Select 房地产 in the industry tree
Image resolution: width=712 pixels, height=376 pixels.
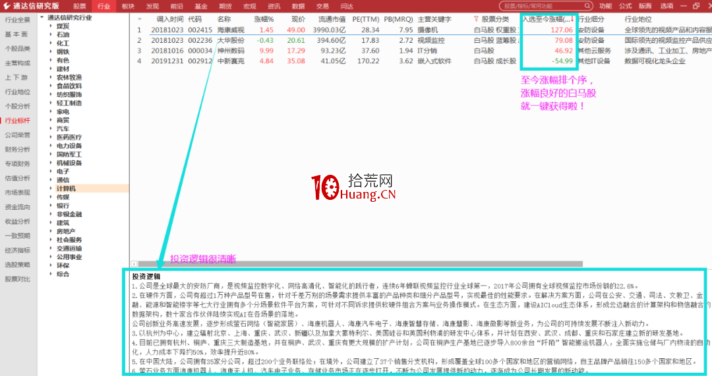click(66, 231)
